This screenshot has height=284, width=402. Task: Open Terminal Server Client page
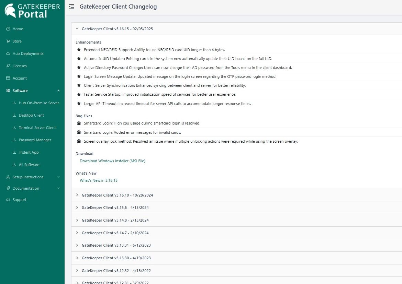[x=37, y=127]
